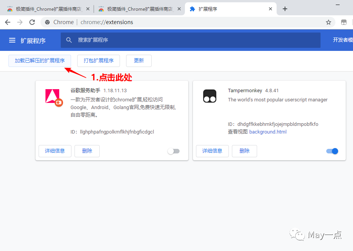Click the 查看视图 label
Image resolution: width=353 pixels, height=251 pixels.
click(238, 132)
